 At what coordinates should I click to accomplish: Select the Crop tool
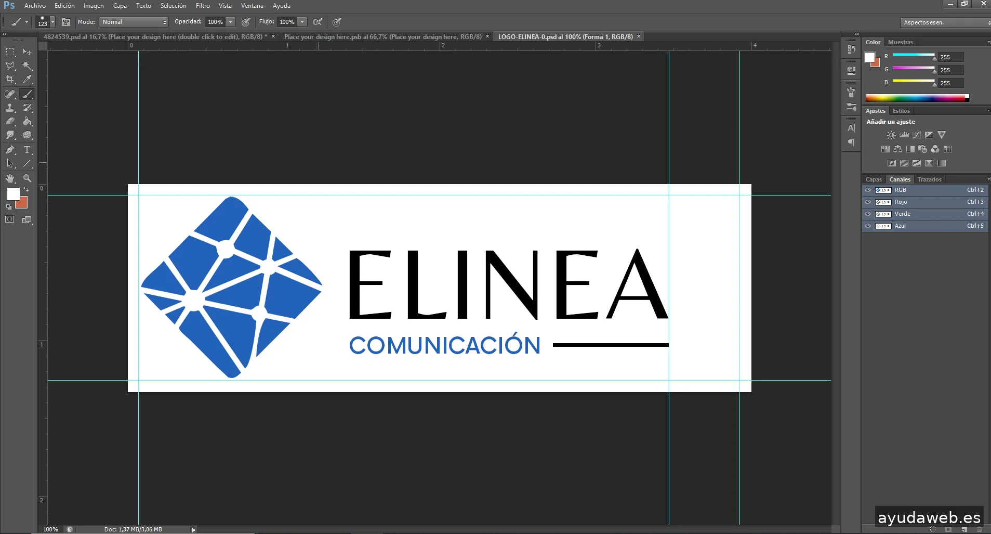point(10,80)
